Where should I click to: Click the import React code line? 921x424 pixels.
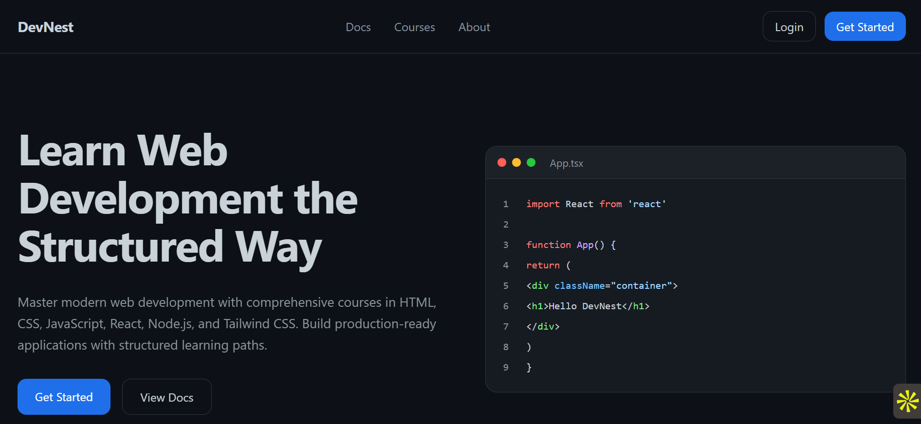(x=596, y=204)
